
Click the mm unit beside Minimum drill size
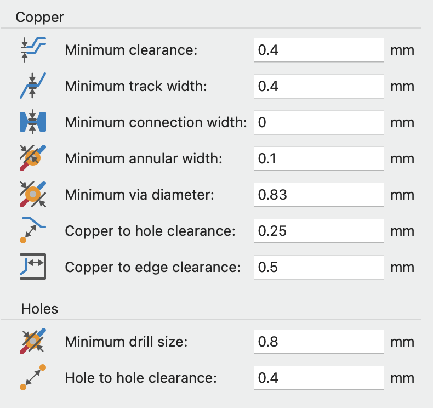click(x=402, y=343)
